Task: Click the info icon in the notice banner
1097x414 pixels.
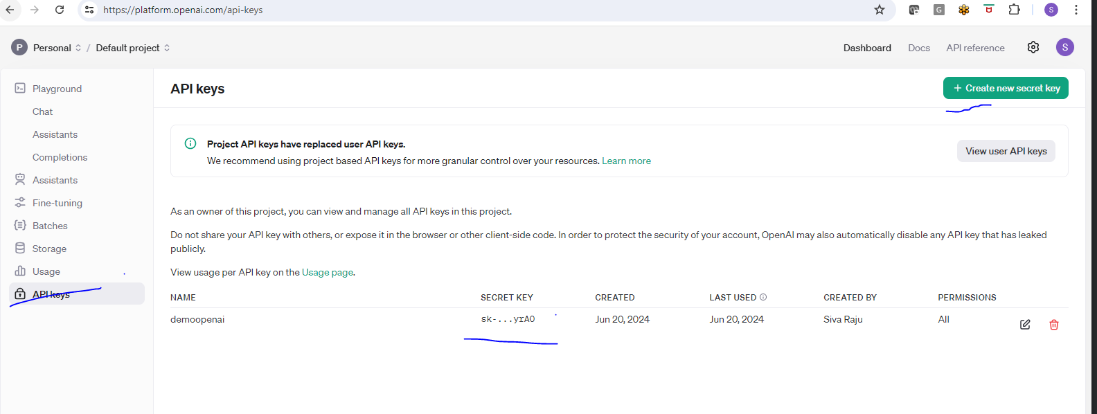Action: coord(190,143)
